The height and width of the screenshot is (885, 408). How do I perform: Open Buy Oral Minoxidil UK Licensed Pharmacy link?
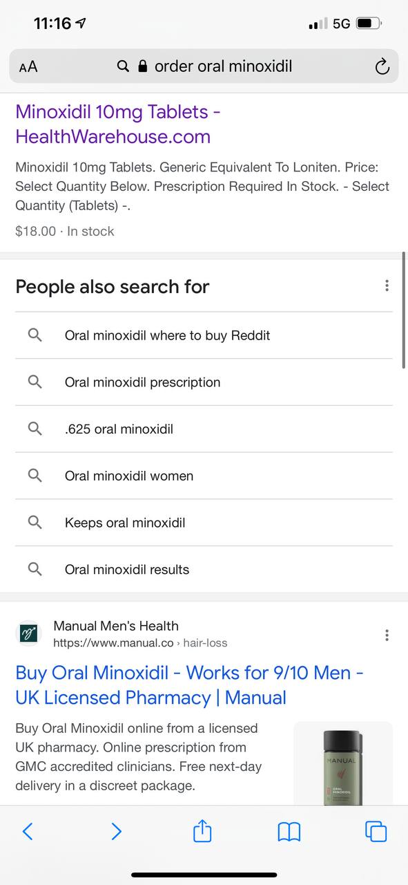[x=190, y=684]
